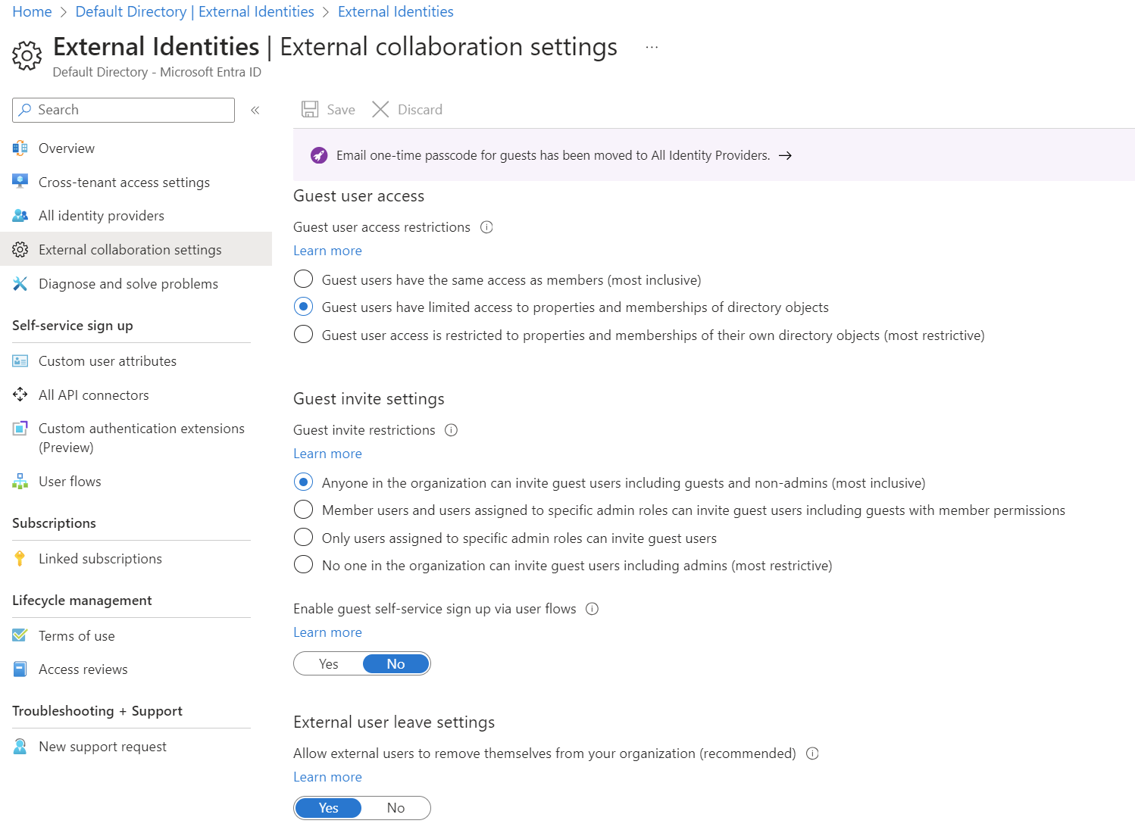Screen dimensions: 1135x833
Task: Click the Linked subscriptions key icon
Action: 20,559
